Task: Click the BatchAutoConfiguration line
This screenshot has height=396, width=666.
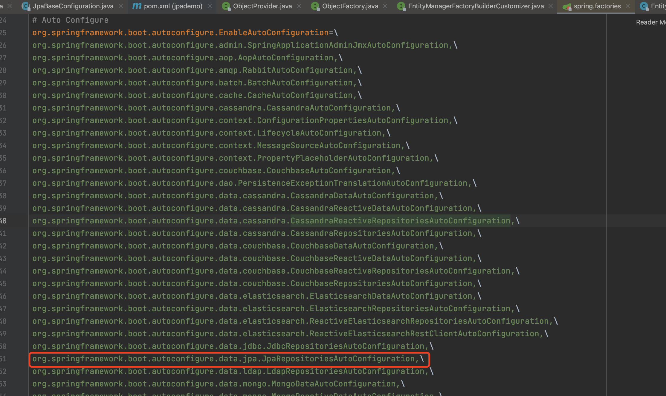Action: [x=197, y=83]
